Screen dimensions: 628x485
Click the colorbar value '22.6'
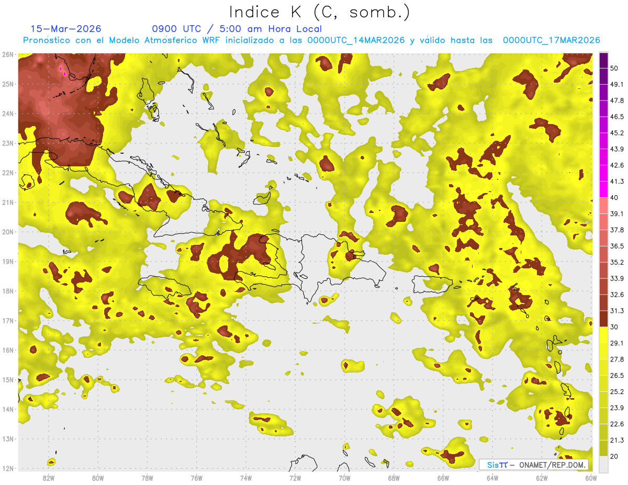[617, 424]
